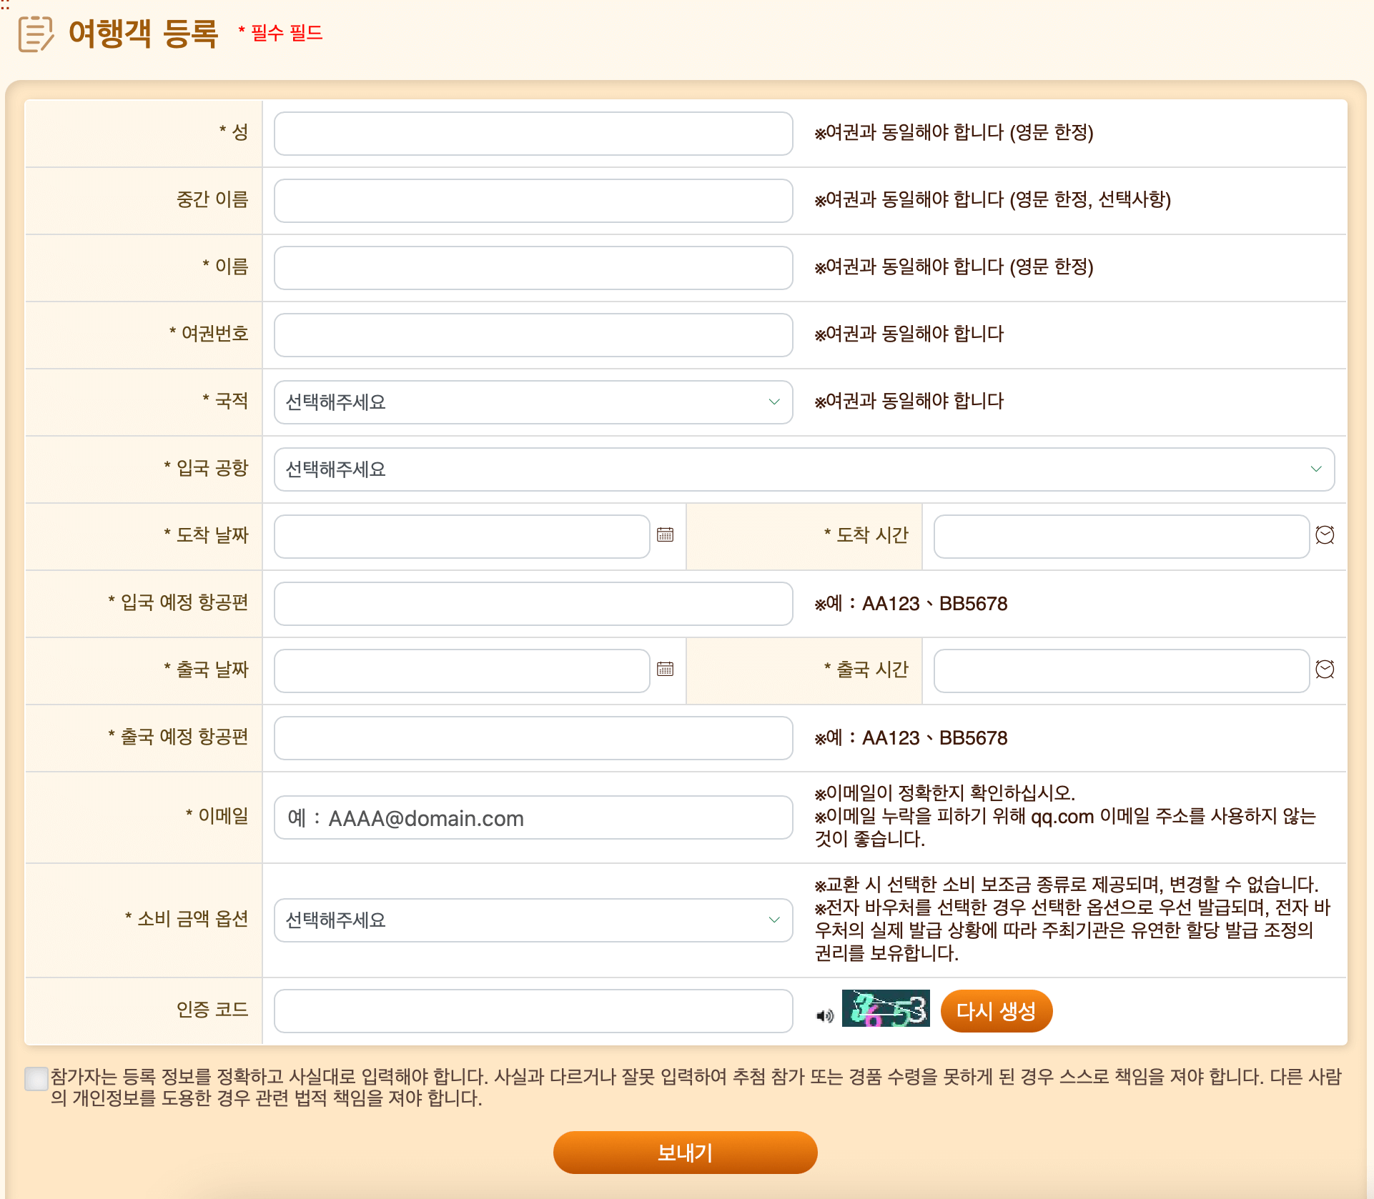Focus the 성 surname input field

[533, 134]
